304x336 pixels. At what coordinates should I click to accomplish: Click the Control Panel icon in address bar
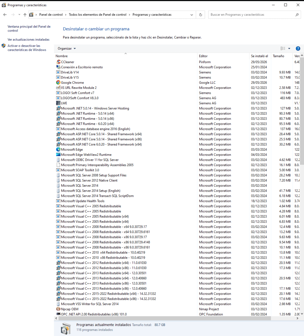click(x=31, y=14)
